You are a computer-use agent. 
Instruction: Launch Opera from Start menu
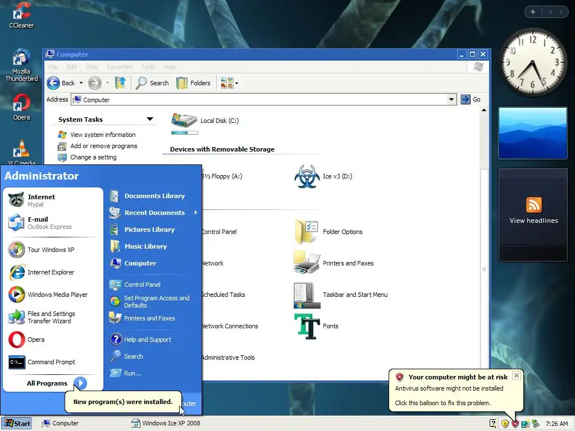(52, 340)
